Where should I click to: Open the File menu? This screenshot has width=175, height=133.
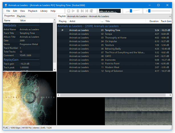coord(8,11)
